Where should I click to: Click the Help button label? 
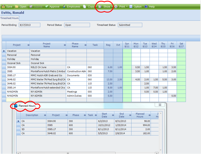(x=152, y=7)
